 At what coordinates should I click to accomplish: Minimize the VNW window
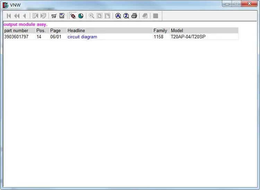click(227, 4)
